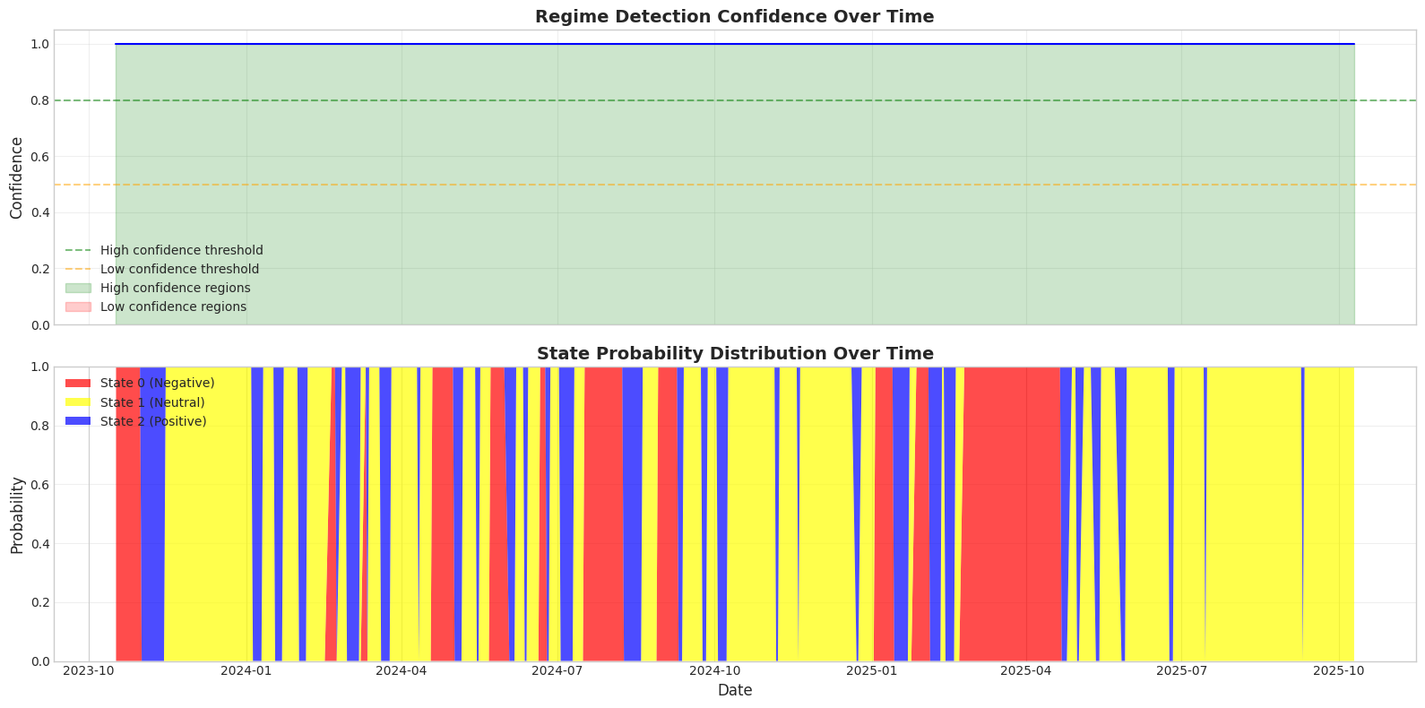The image size is (1425, 708).
Task: Click the High confidence threshold legend text
Action: (181, 251)
